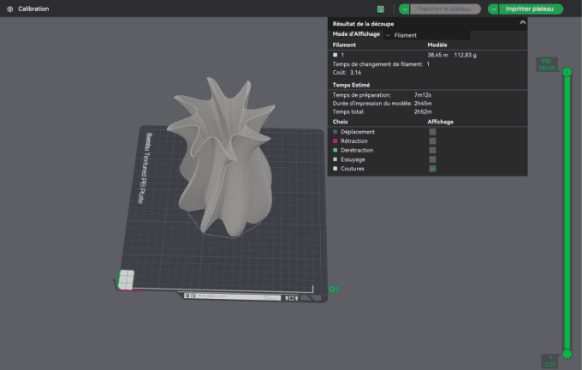Check the Dérétraction display checkbox

(432, 151)
